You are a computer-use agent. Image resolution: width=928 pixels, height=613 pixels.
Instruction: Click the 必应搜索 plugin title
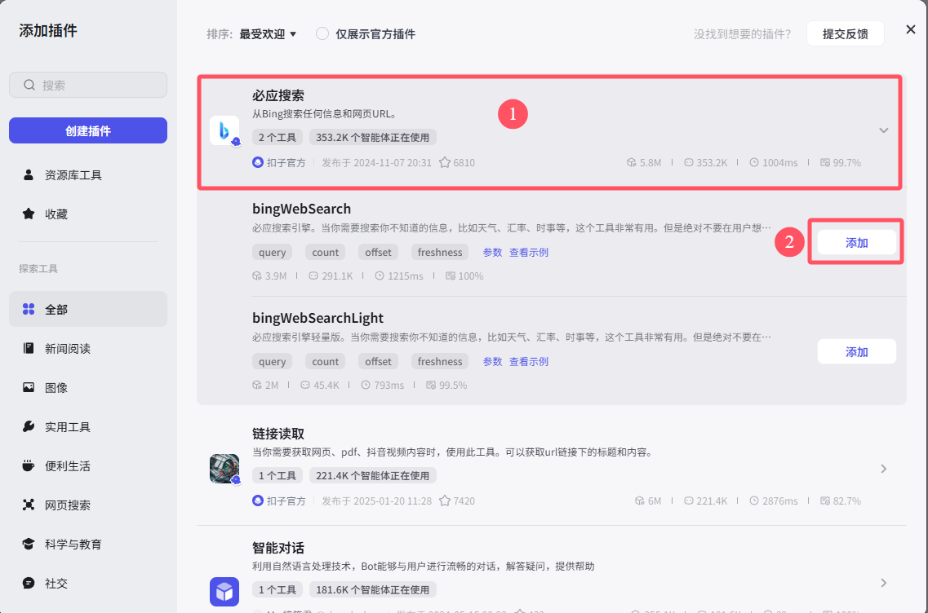click(x=278, y=95)
